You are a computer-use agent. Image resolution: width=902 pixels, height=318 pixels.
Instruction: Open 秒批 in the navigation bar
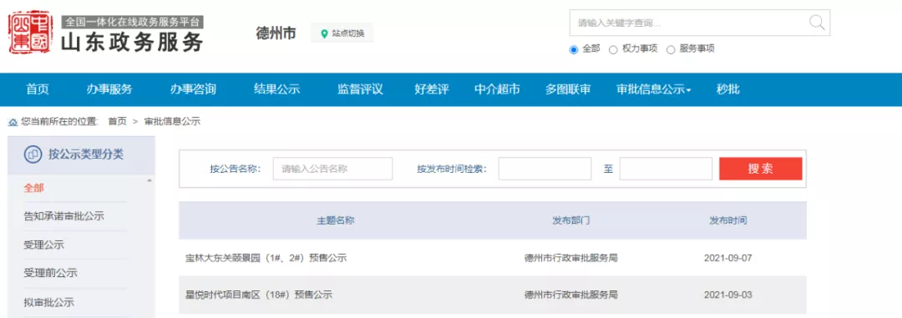coord(727,89)
